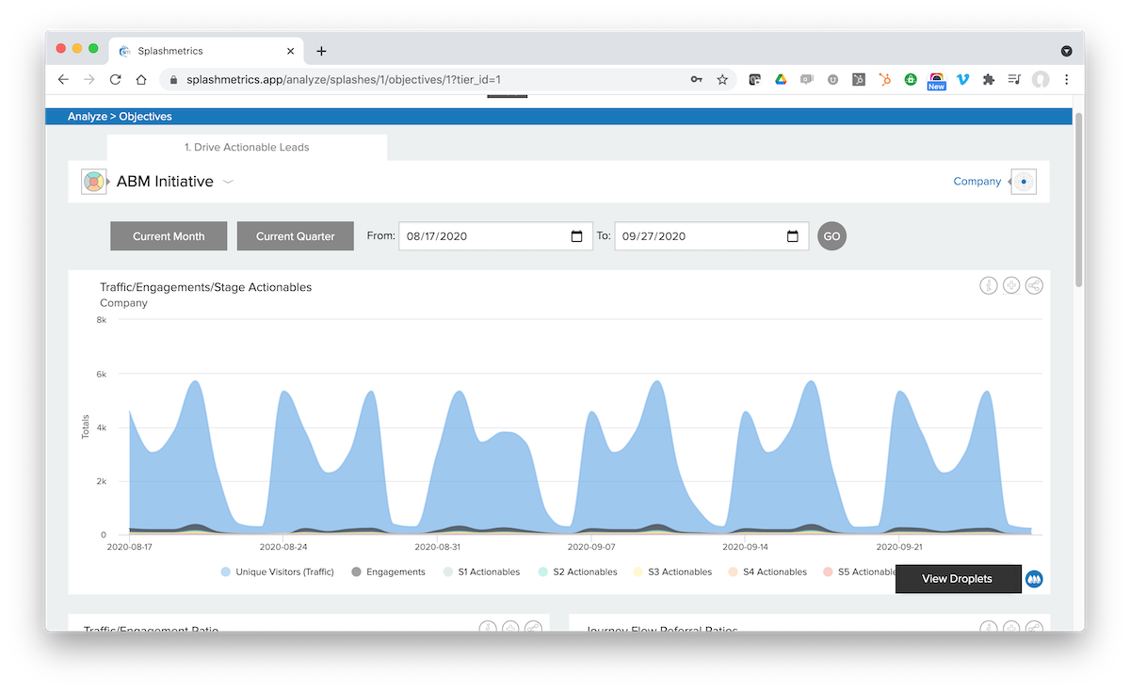Go forward in browser history
1130x691 pixels.
pyautogui.click(x=89, y=80)
